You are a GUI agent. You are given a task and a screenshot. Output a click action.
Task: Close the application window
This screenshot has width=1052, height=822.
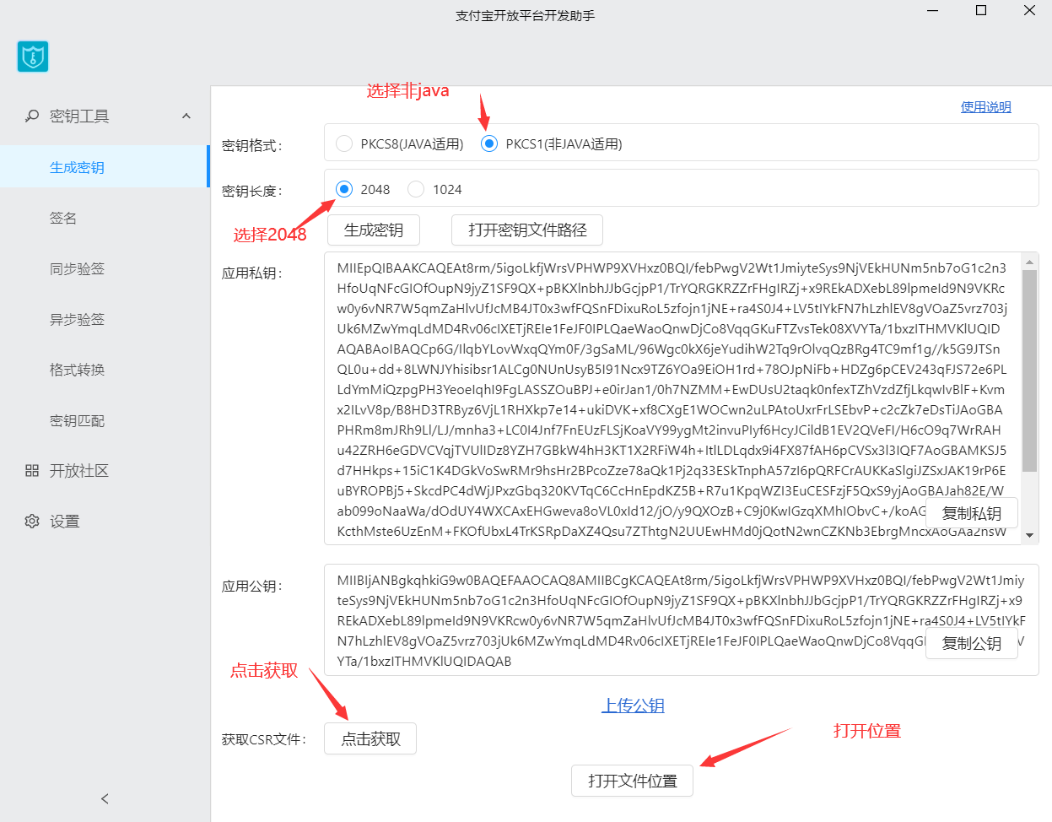[x=1029, y=11]
